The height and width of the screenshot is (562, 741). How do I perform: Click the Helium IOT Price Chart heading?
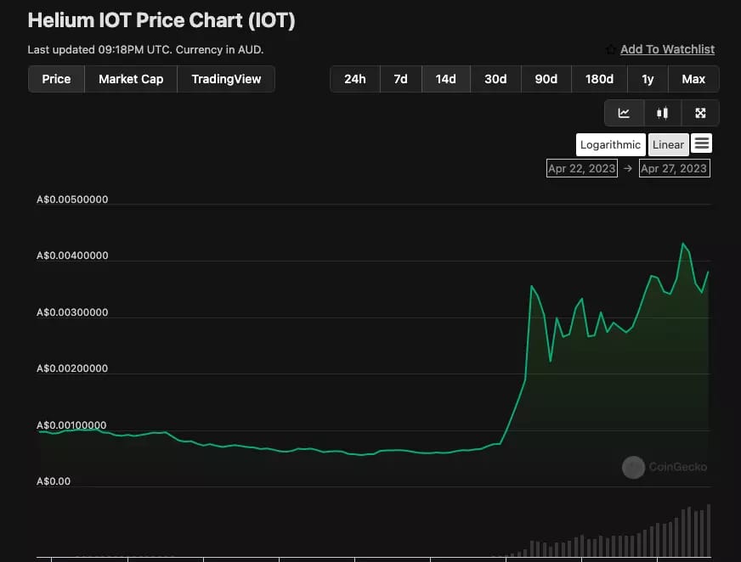point(161,20)
